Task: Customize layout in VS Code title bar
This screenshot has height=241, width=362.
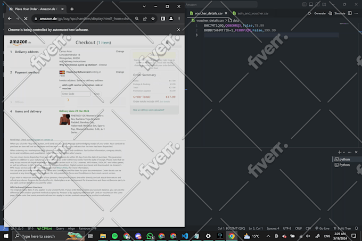Action: [x=324, y=4]
